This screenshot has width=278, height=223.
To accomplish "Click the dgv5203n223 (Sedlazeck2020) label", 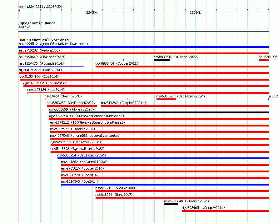I will pyautogui.click(x=76, y=142).
